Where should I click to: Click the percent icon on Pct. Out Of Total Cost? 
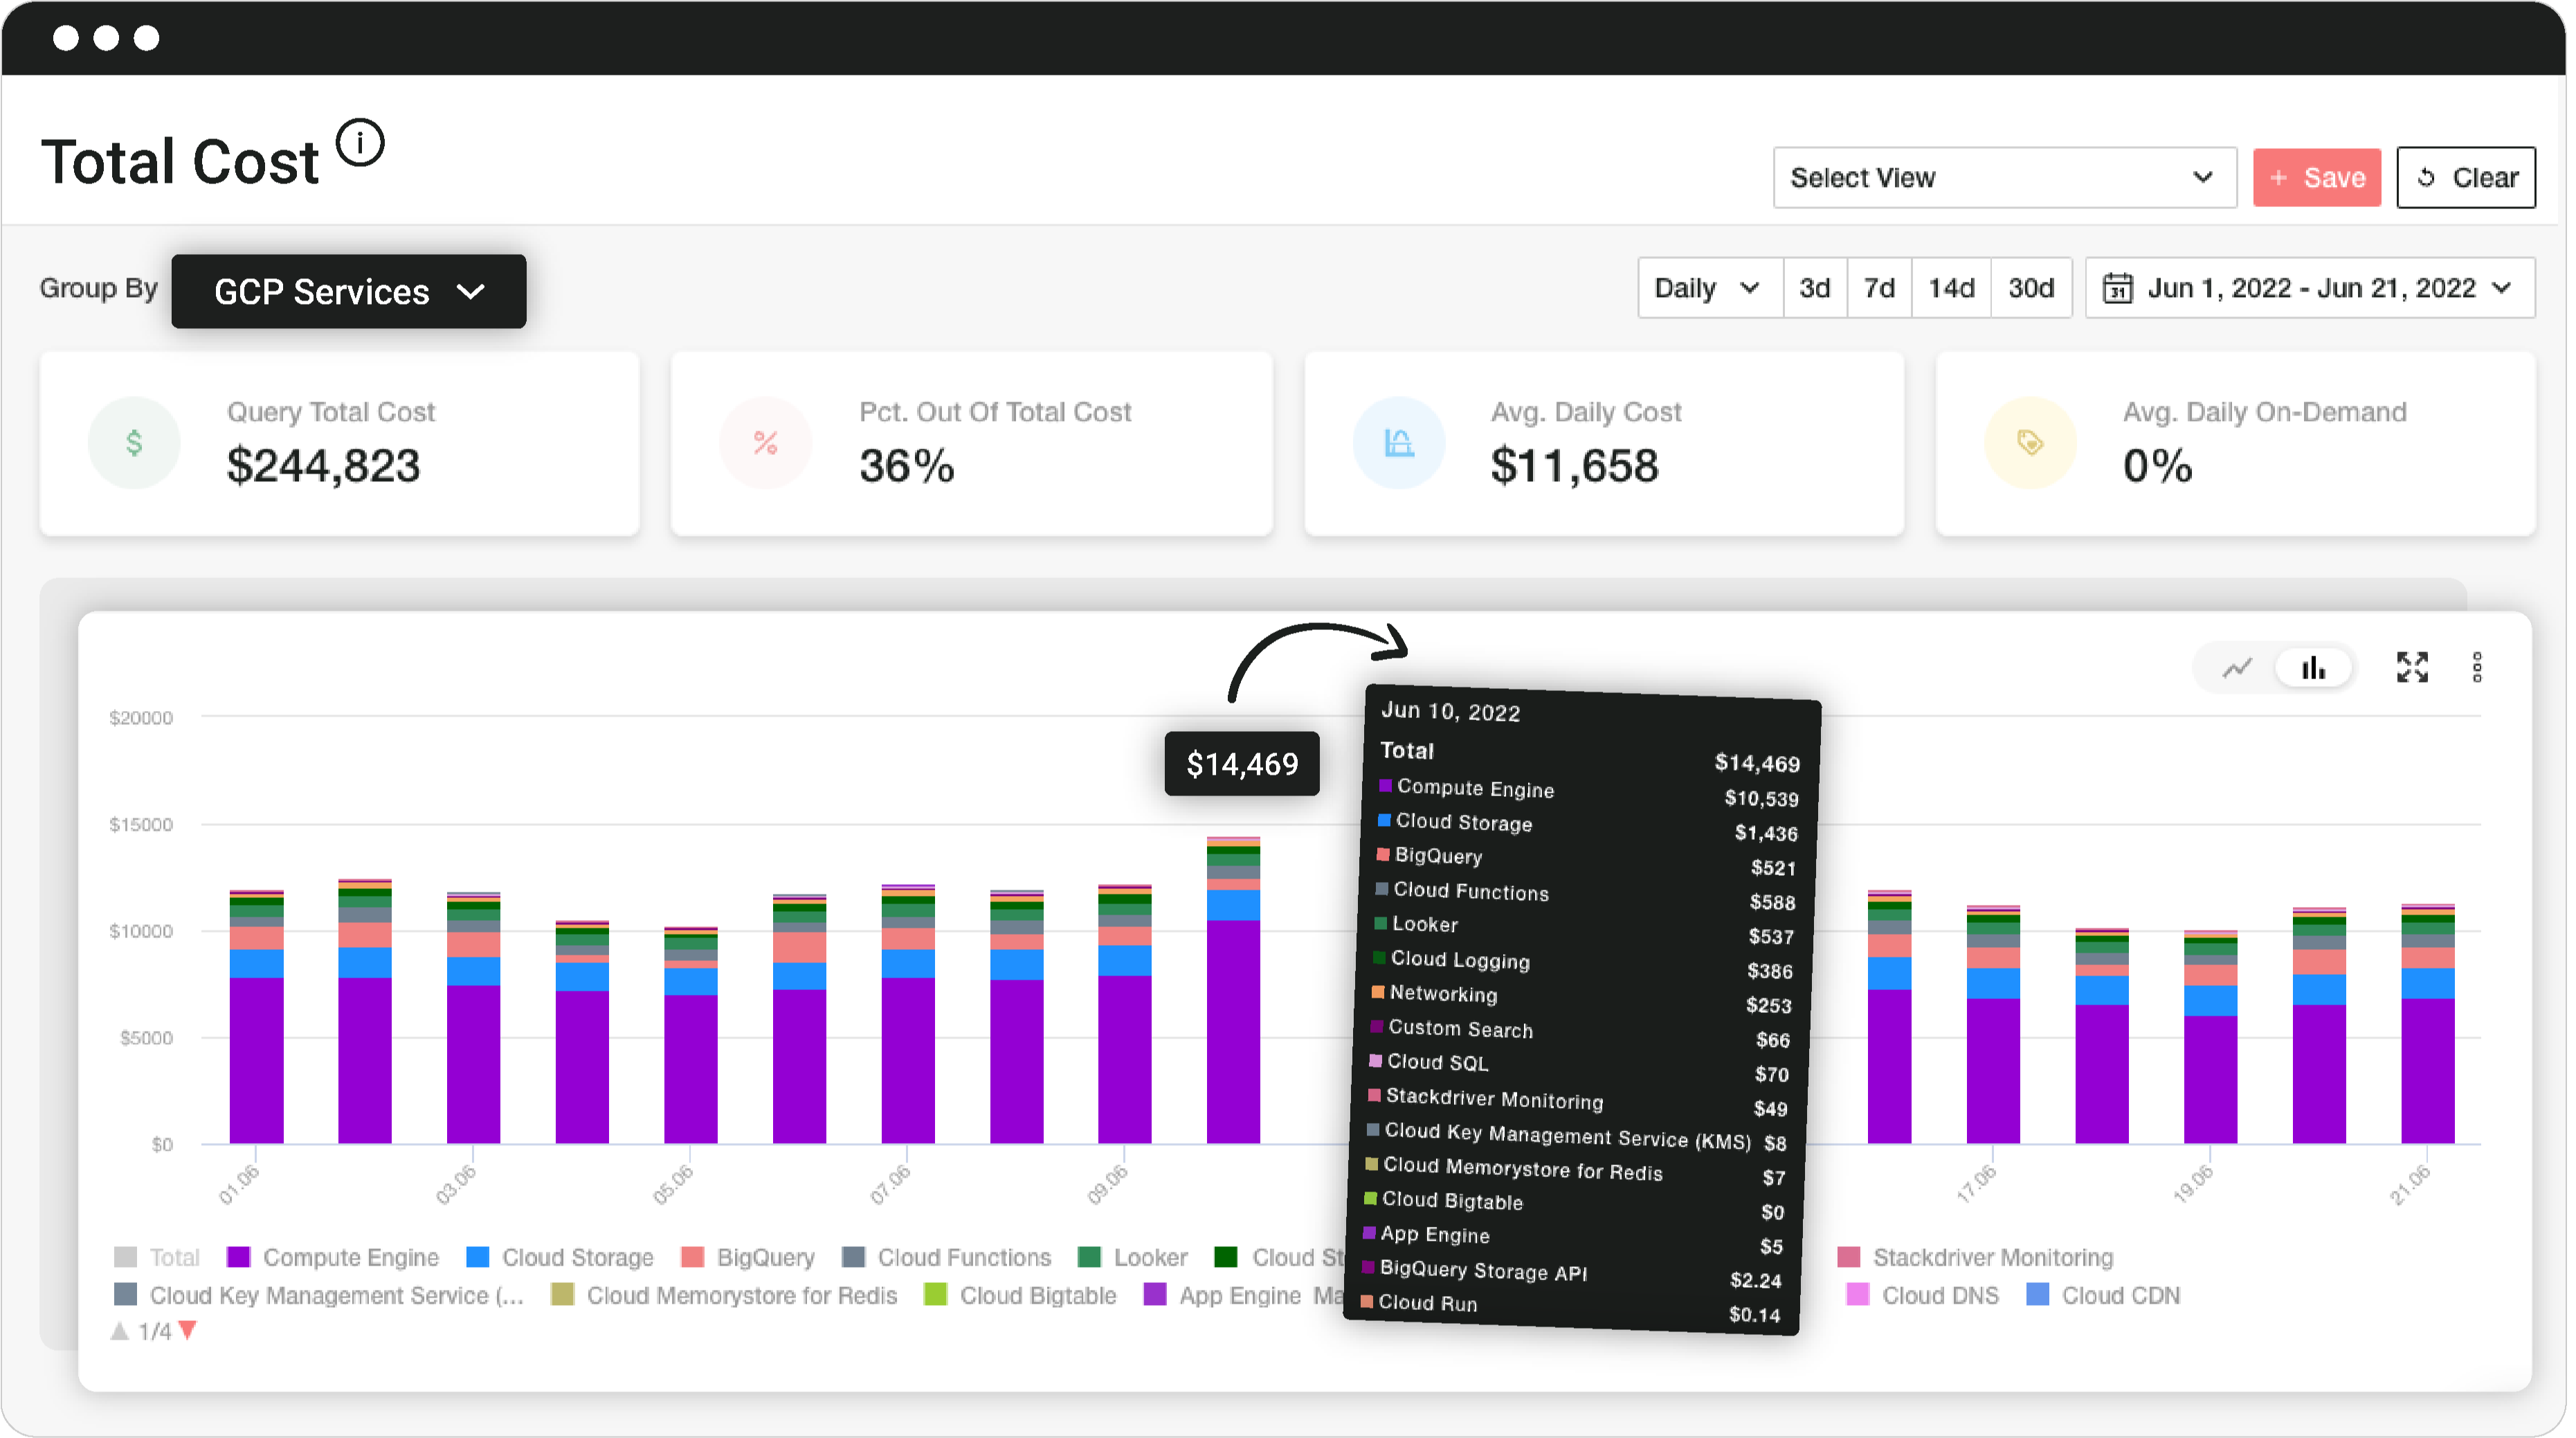765,442
